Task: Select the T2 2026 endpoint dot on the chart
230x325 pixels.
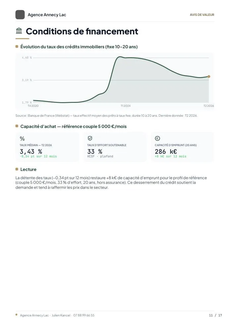Action: 209,76
